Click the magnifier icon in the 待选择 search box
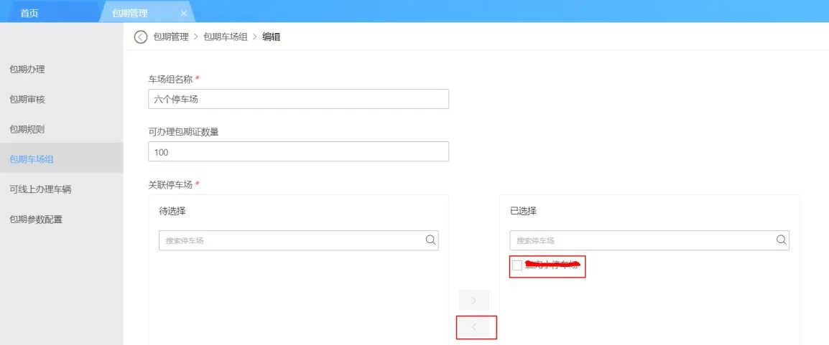 [430, 240]
